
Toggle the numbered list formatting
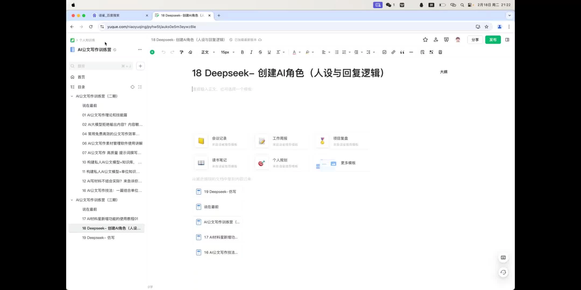pyautogui.click(x=345, y=52)
